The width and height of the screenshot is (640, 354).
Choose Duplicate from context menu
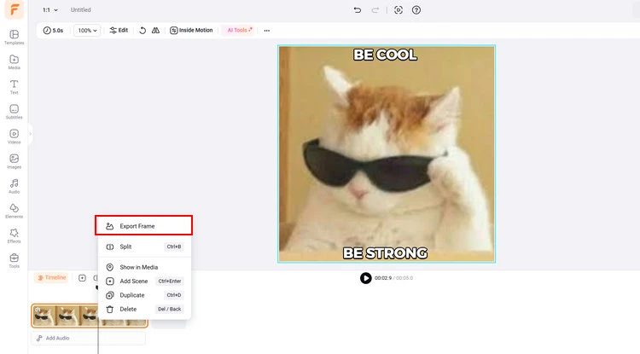pos(144,295)
